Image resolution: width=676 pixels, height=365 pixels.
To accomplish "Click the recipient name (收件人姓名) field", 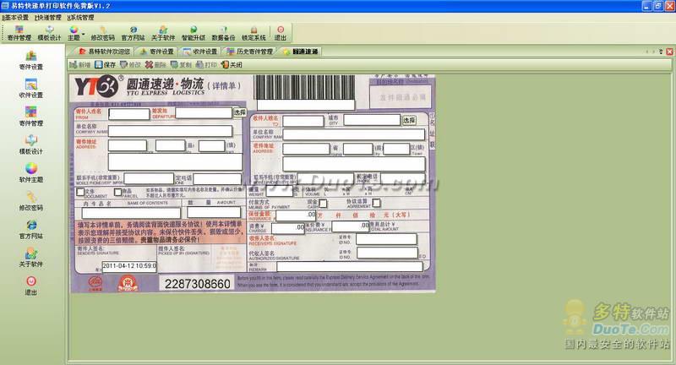I will (x=303, y=121).
